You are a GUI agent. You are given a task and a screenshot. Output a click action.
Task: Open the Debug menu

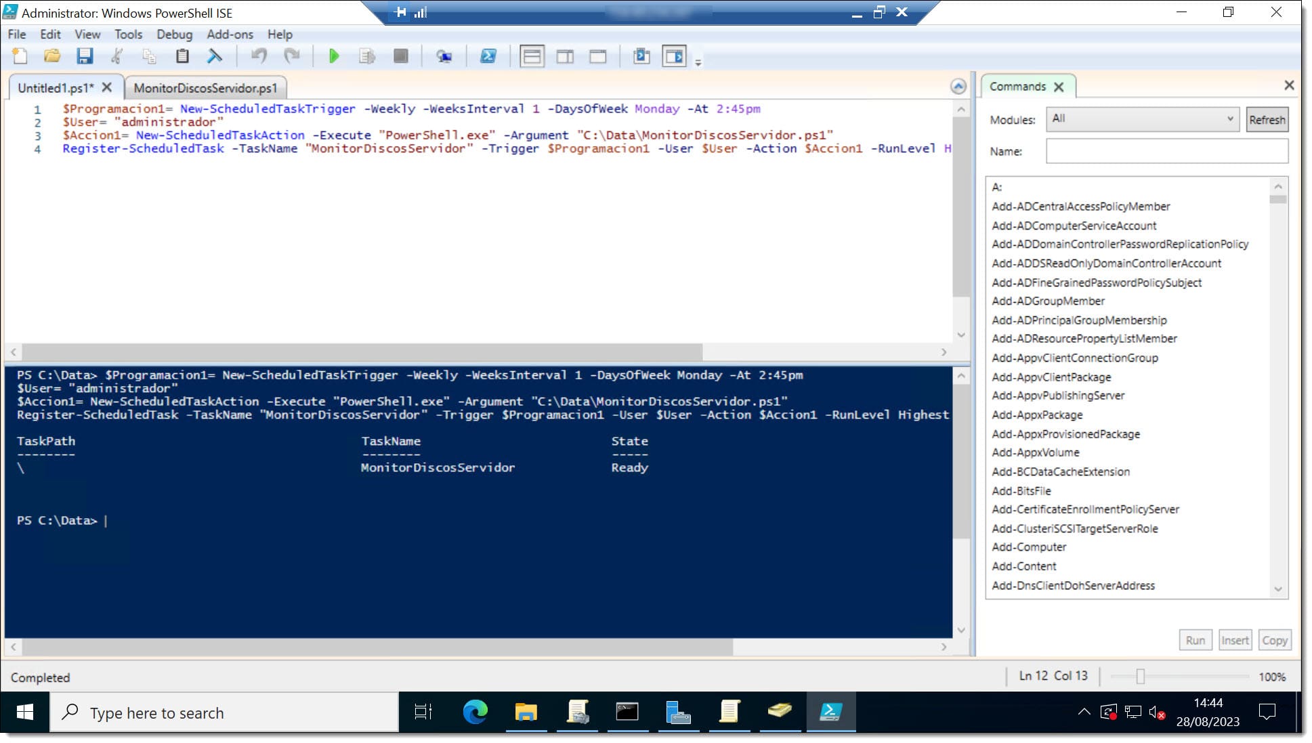pyautogui.click(x=173, y=35)
